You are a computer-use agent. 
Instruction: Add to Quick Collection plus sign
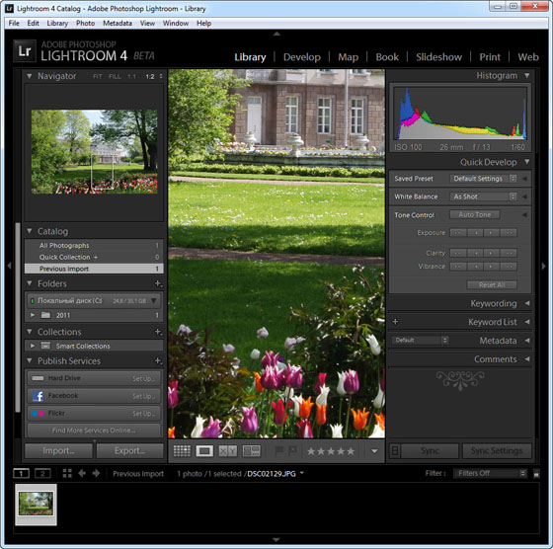[96, 257]
